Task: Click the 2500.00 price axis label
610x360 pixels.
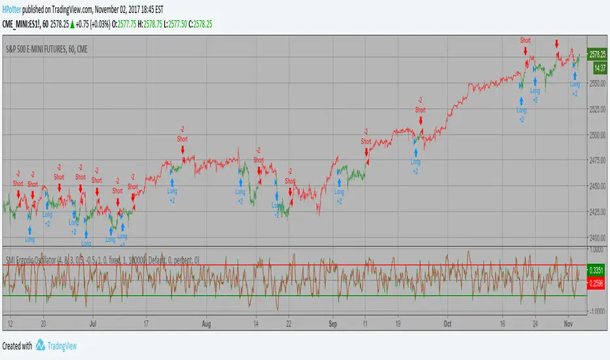Action: (x=597, y=135)
